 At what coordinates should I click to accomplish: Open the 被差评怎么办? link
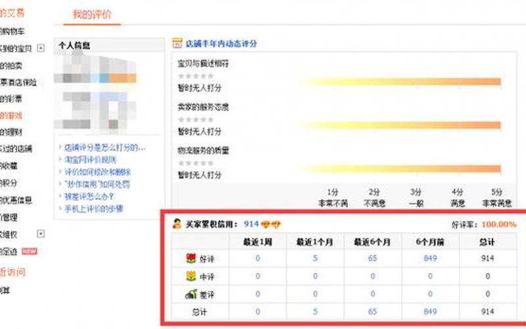(x=89, y=196)
